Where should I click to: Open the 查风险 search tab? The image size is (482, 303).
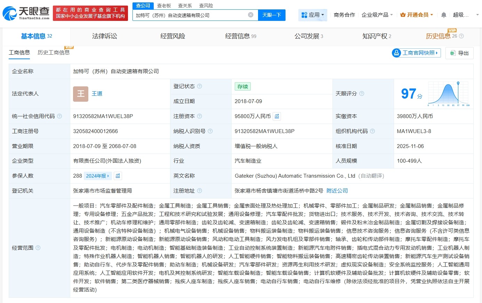tap(206, 6)
